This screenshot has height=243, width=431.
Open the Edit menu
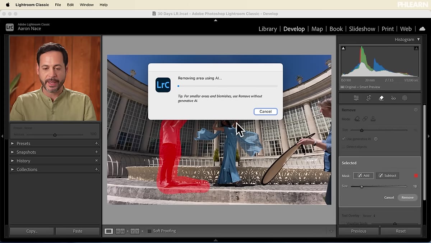[70, 5]
